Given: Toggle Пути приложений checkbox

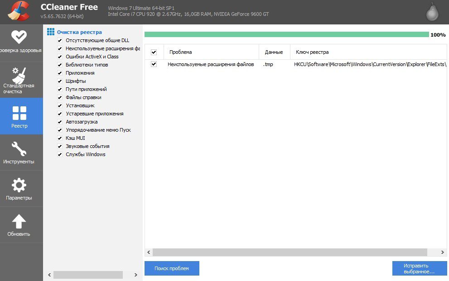Looking at the screenshot, I should [x=60, y=89].
